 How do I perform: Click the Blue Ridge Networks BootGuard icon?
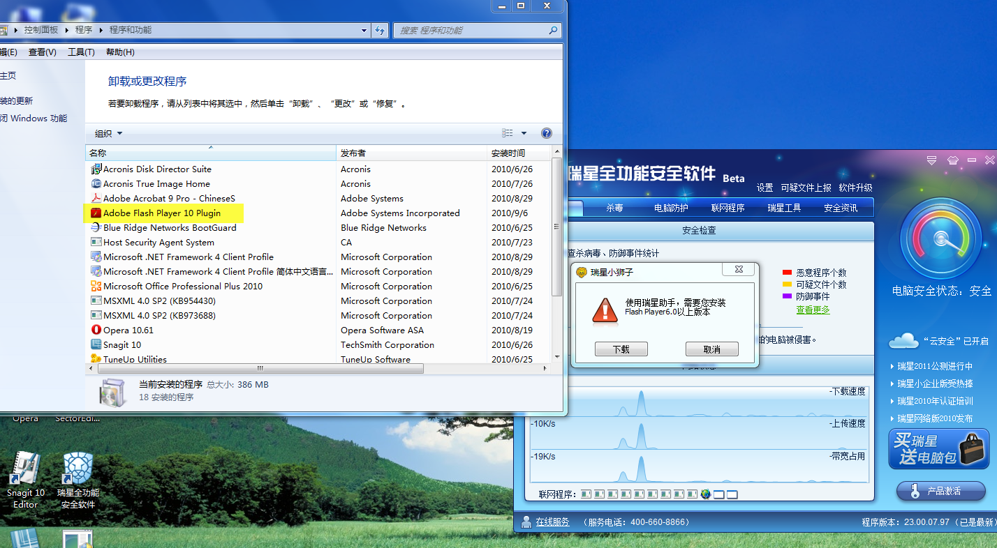click(96, 227)
